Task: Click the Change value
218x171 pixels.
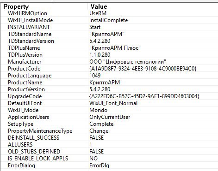Action: tap(99, 131)
